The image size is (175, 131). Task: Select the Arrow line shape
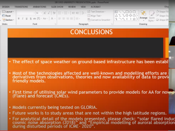123,12
